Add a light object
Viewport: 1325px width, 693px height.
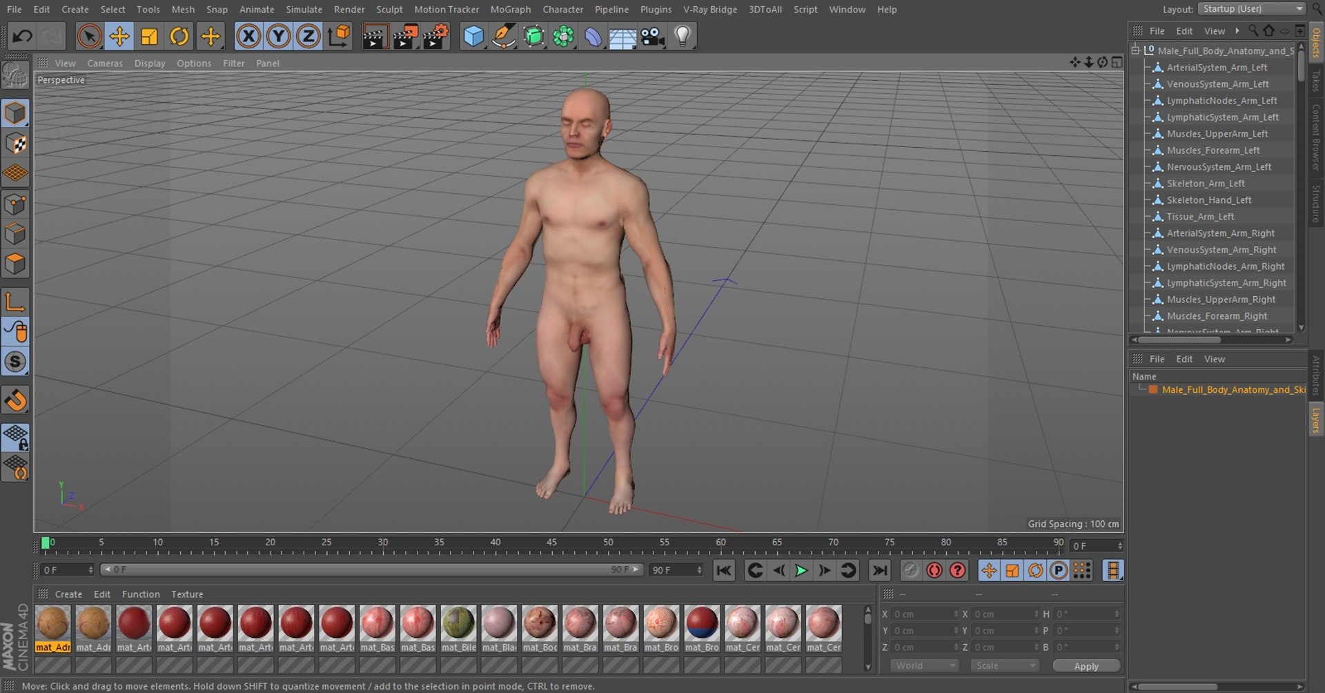pyautogui.click(x=682, y=36)
